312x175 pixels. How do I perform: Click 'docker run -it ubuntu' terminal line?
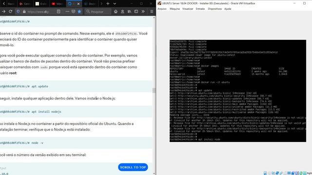coord(199,82)
